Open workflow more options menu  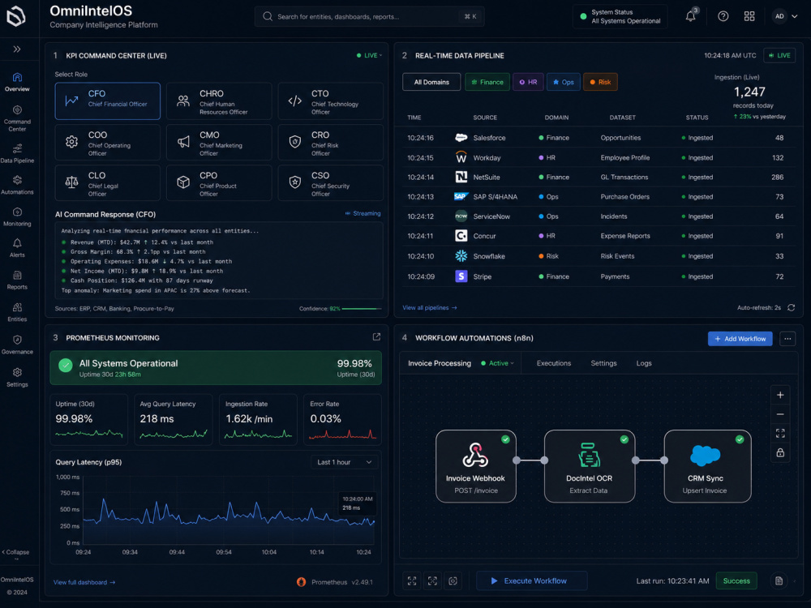click(787, 339)
